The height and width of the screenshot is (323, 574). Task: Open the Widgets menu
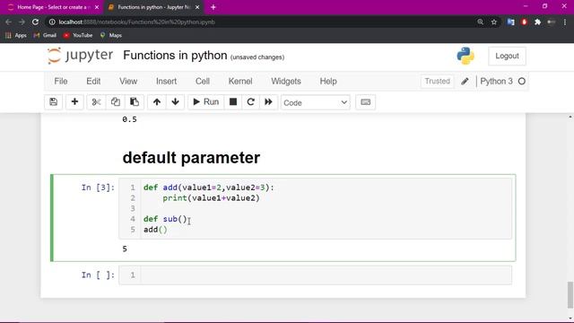(x=286, y=82)
